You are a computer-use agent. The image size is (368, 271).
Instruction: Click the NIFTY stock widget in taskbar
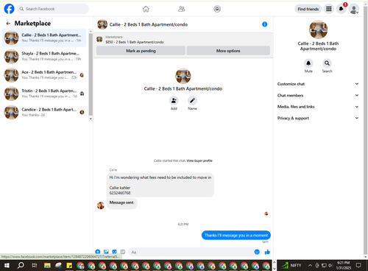(291, 265)
